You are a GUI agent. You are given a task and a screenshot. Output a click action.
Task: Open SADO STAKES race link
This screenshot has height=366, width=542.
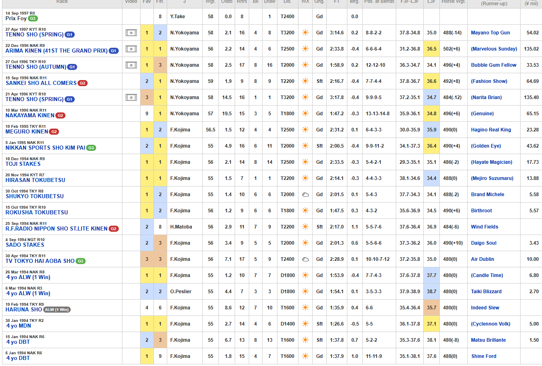pos(25,245)
